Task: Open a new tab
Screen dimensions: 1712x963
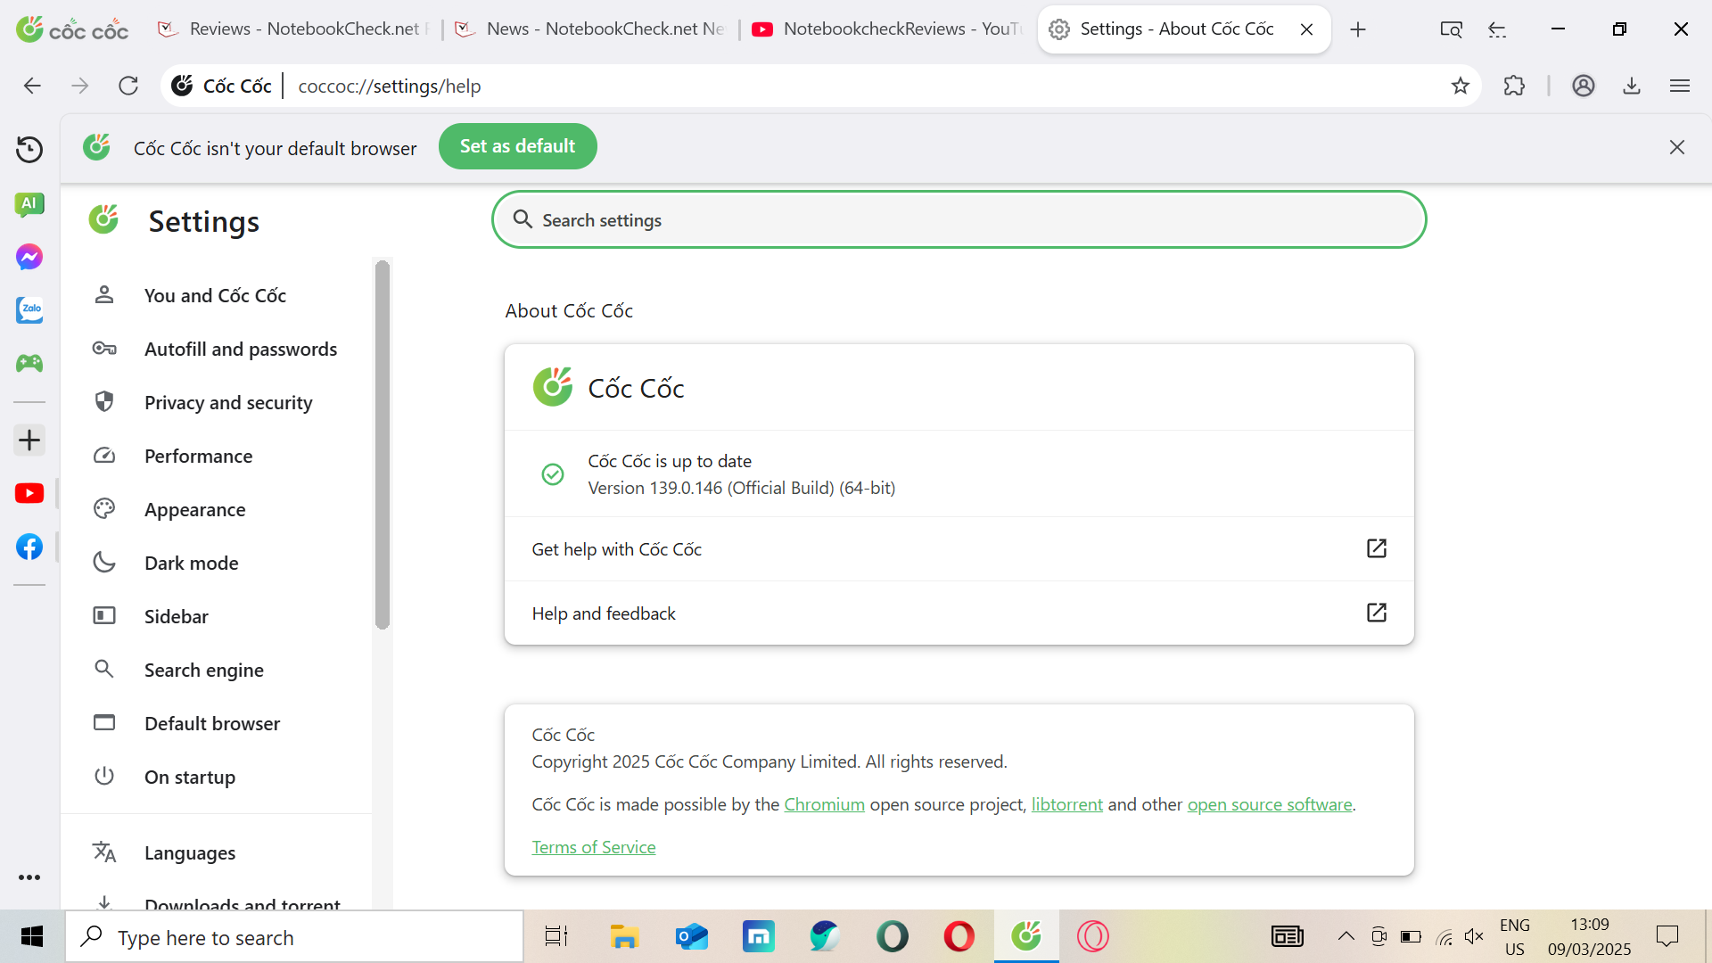Action: 1358,29
